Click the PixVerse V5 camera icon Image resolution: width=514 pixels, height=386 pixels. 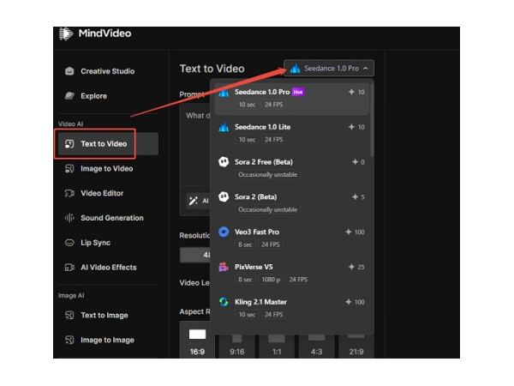224,267
